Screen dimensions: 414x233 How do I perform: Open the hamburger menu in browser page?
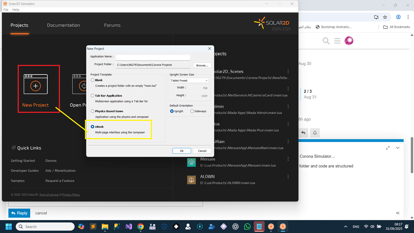(x=337, y=41)
